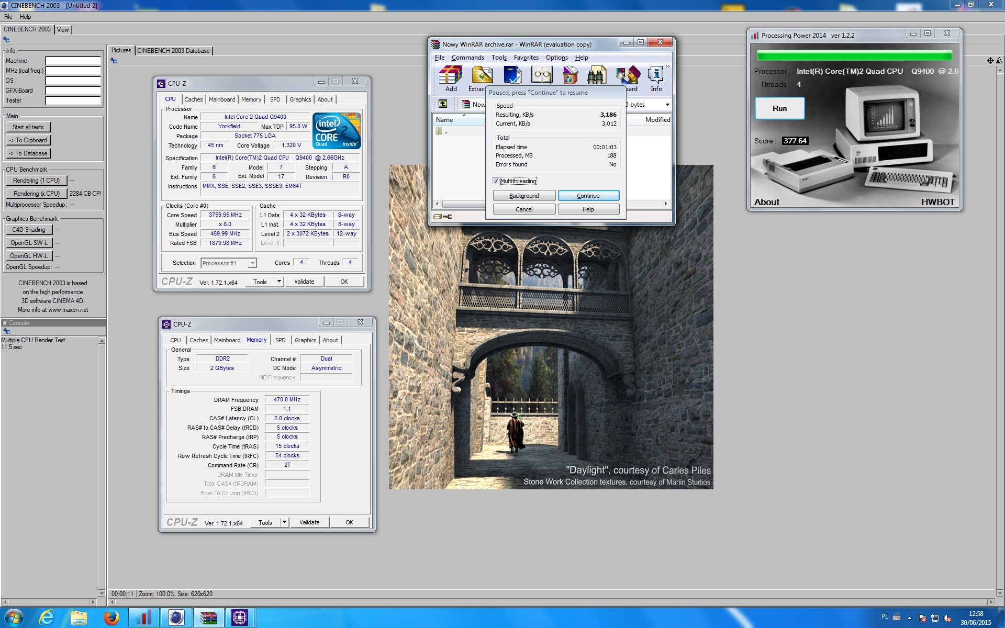Click the Tester input field
This screenshot has width=1005, height=628.
73,100
